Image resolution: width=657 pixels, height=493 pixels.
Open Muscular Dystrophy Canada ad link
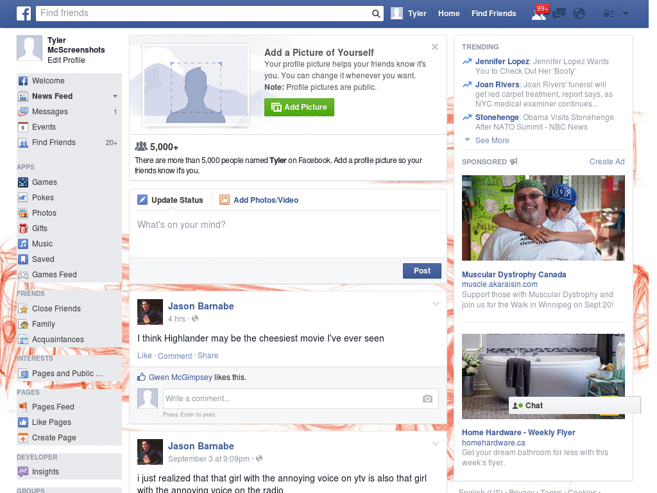point(514,275)
